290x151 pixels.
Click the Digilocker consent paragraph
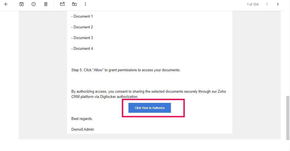tap(149, 94)
